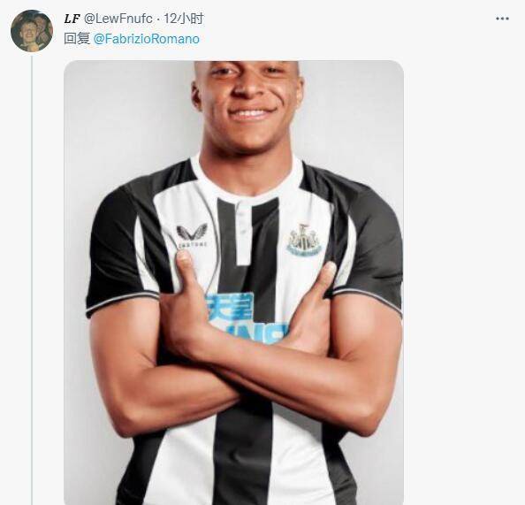
Task: Open the tweet via the 12小时 timestamp
Action: 184,19
